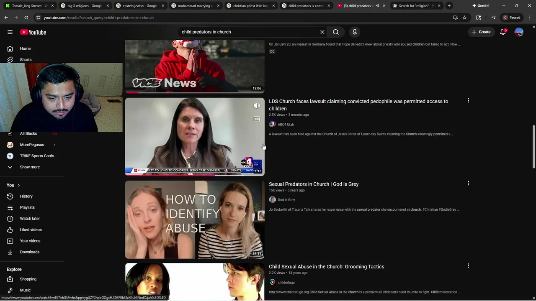
Task: Open more options for the Grooming Tactics video
Action: (468, 266)
